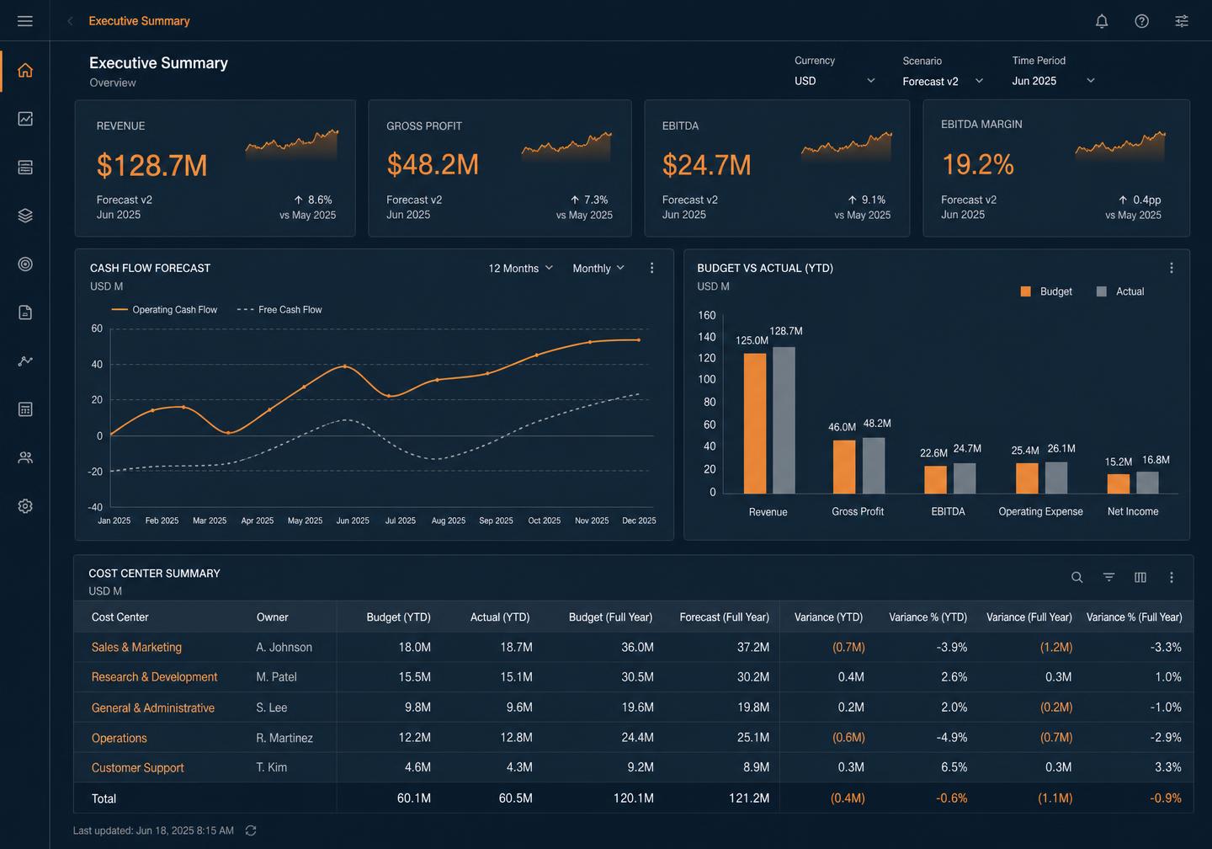The width and height of the screenshot is (1212, 849).
Task: Open the Time Period Jun 2025 dropdown
Action: click(1054, 81)
